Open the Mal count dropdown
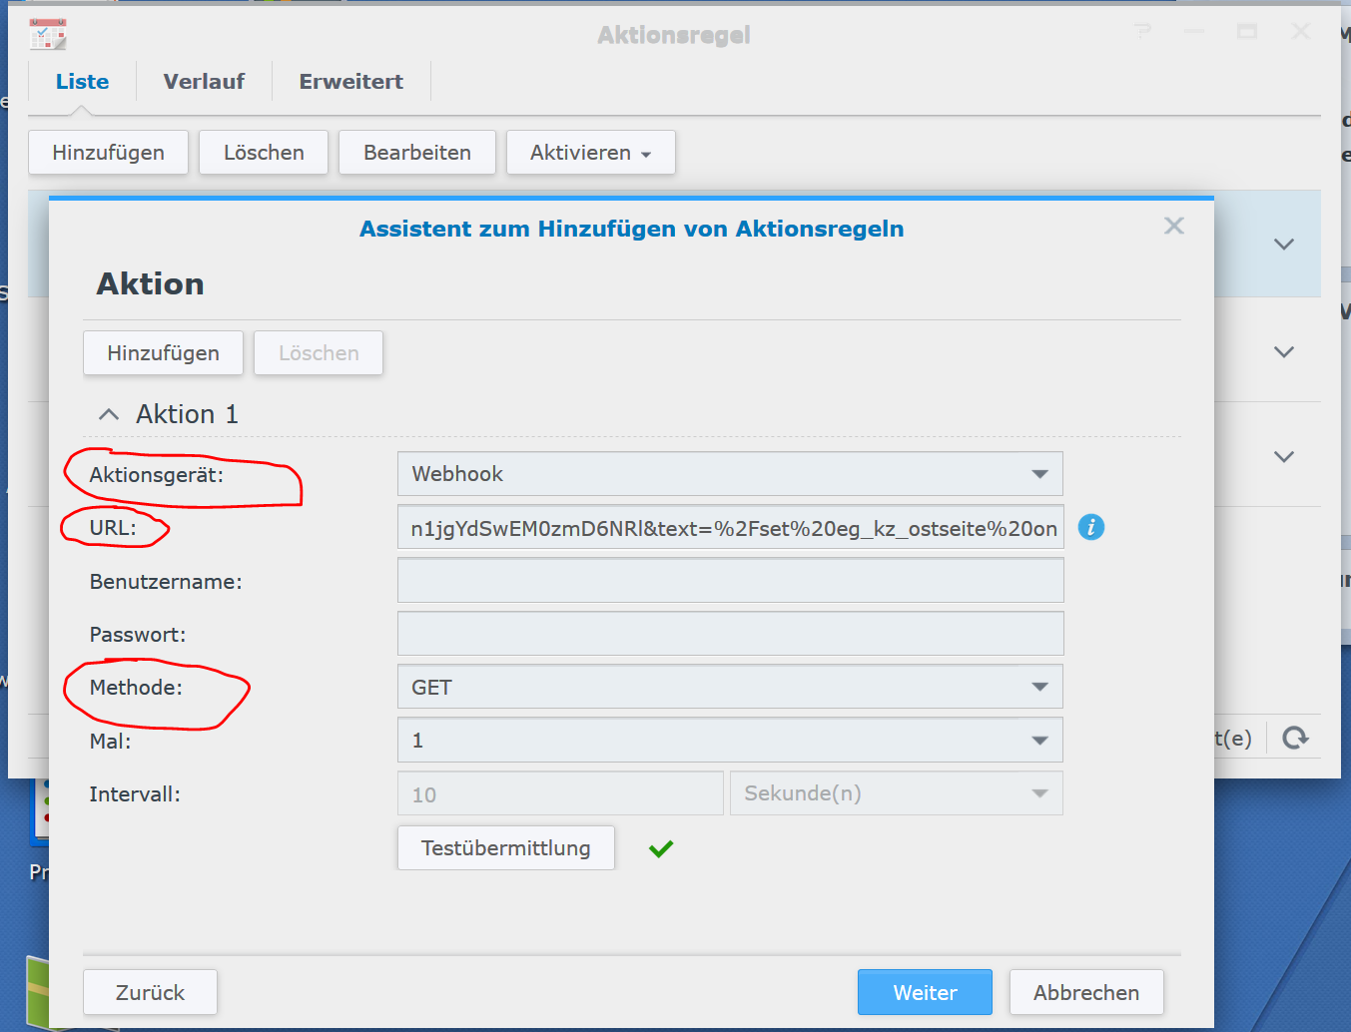The image size is (1351, 1032). [730, 741]
